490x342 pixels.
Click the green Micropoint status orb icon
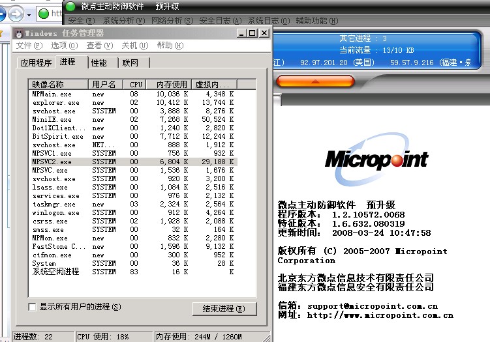70,7
